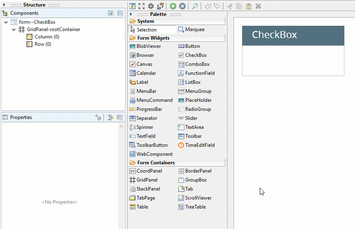This screenshot has width=355, height=229.
Task: Click the CheckBox form title bar on the canvas
Action: click(x=293, y=36)
